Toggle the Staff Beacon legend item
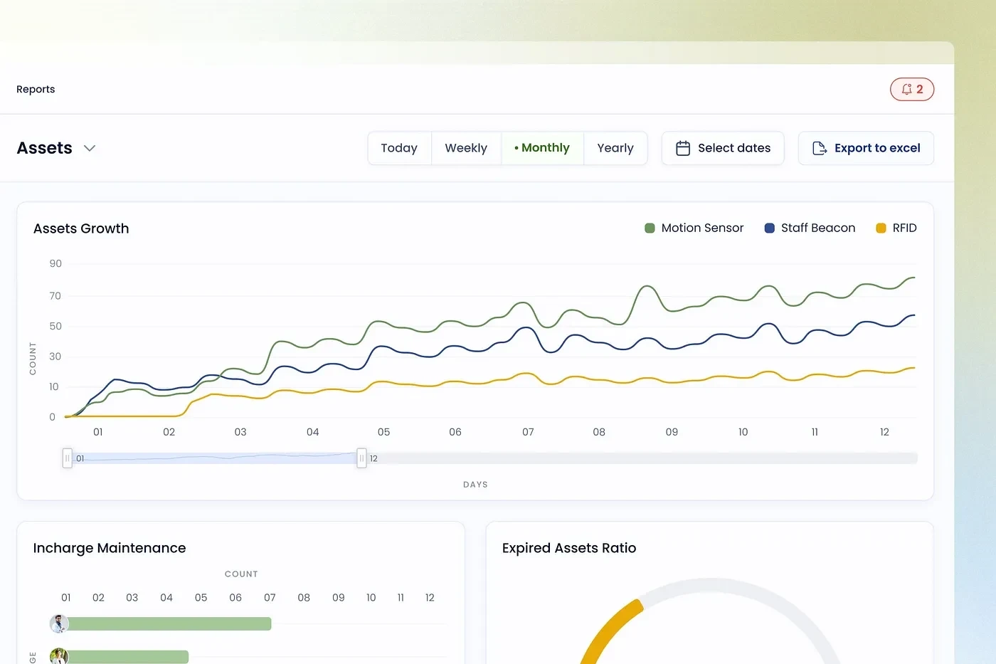 [810, 228]
